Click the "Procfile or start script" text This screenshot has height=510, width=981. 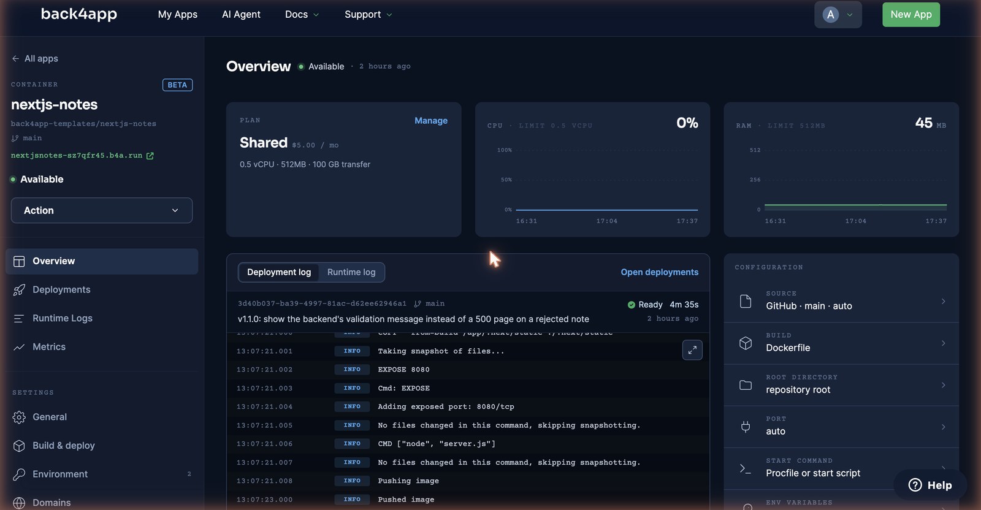(x=813, y=473)
